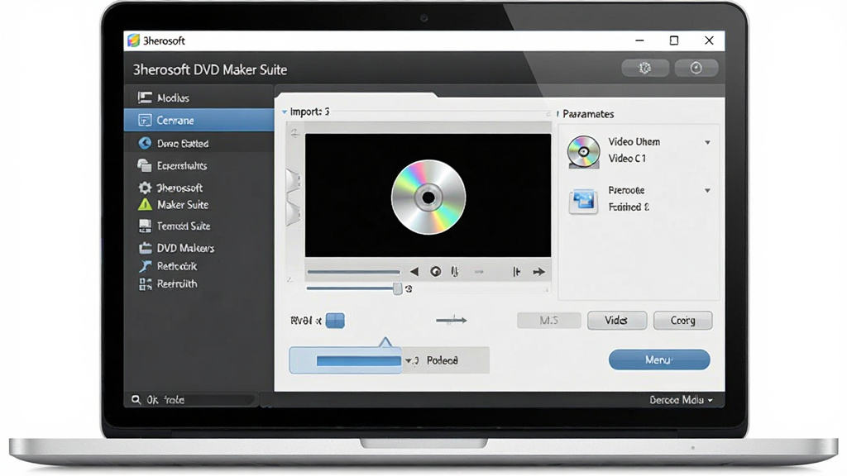Screen dimensions: 847x476
Task: Click the Reetrdith sidebar icon
Action: pos(145,284)
